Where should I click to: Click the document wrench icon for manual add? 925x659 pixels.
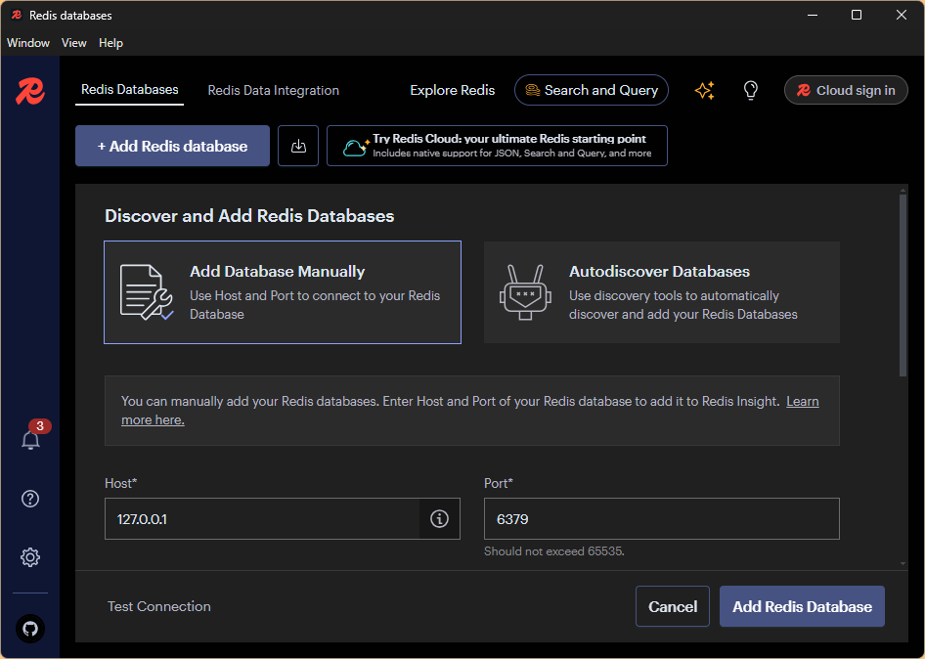pos(147,292)
